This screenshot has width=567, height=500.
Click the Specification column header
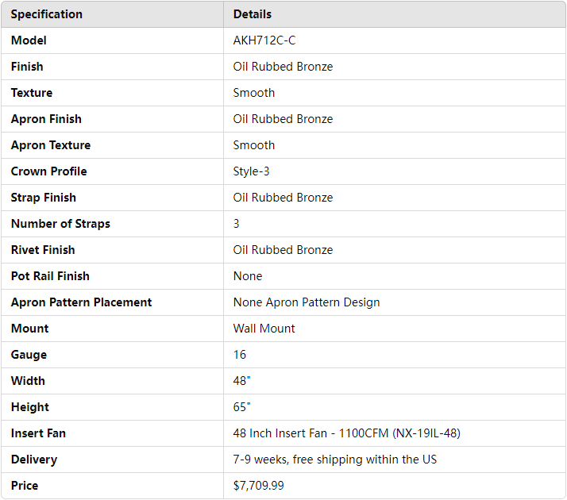tap(46, 14)
